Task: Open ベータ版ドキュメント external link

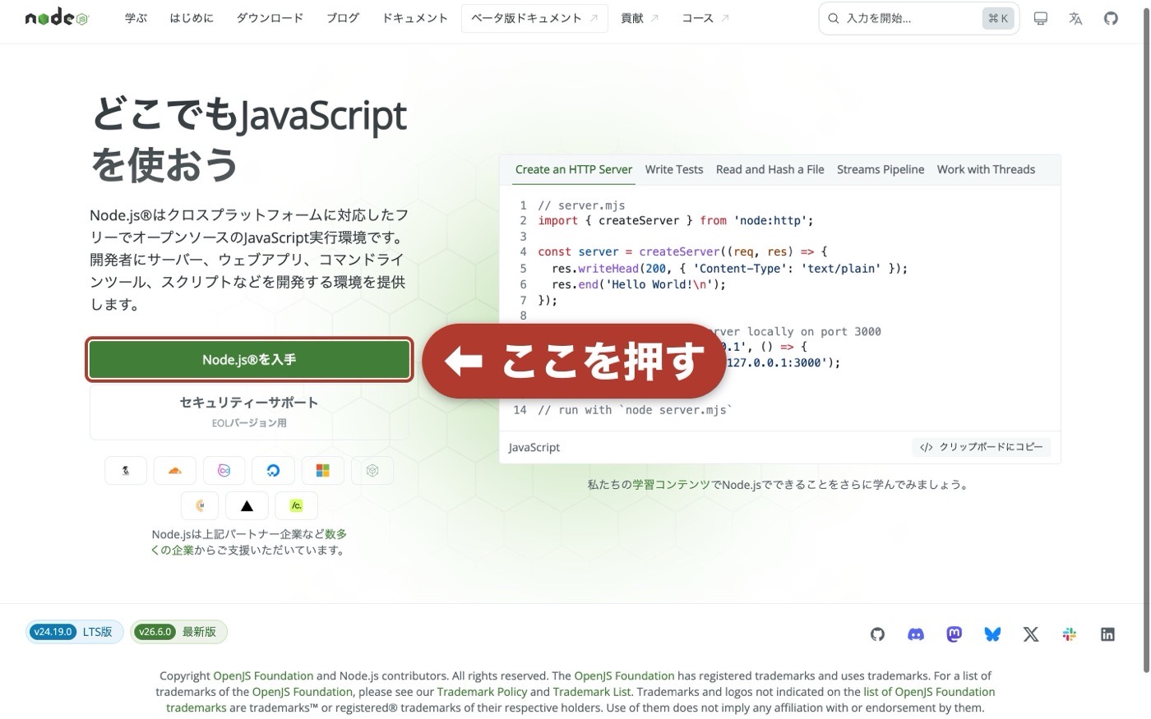Action: coord(534,18)
